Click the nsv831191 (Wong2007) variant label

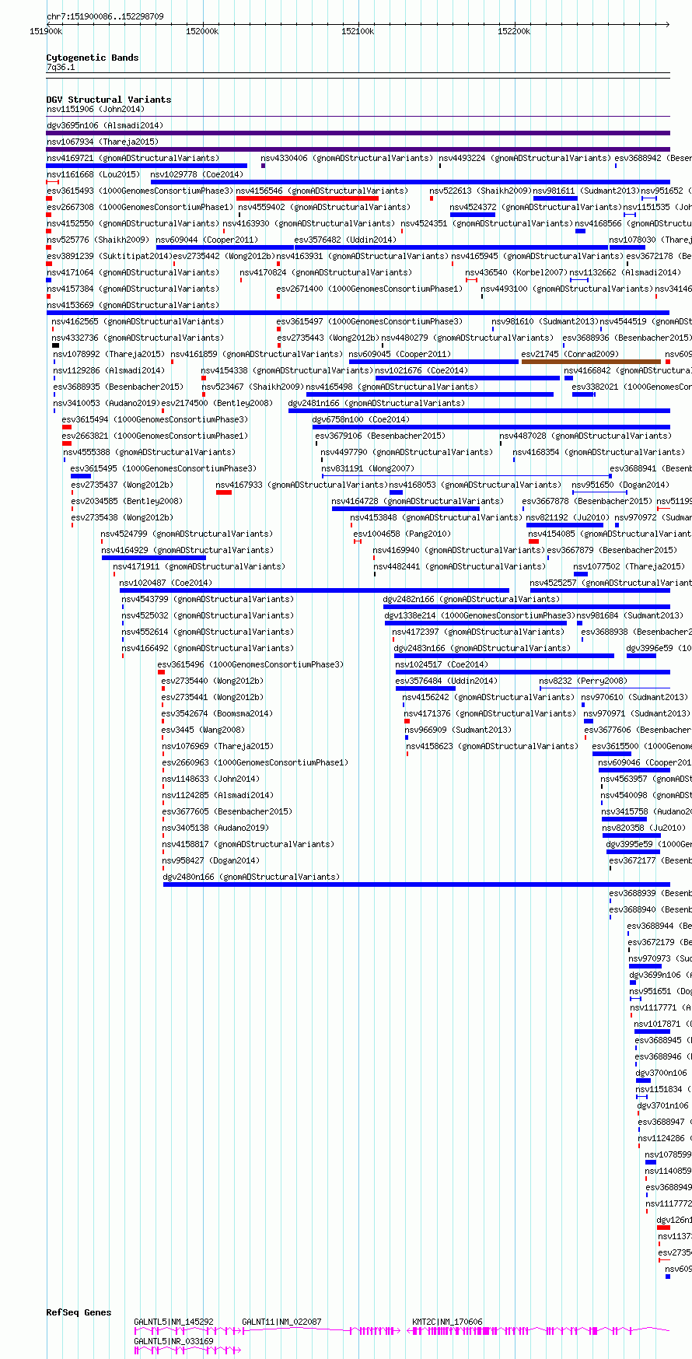coord(368,468)
